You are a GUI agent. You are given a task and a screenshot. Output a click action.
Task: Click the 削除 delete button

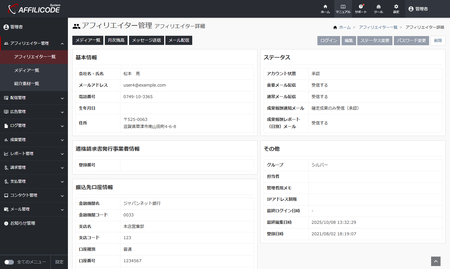[x=438, y=40]
